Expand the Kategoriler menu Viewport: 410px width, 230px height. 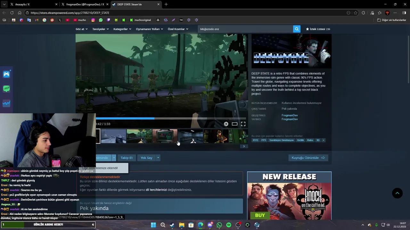tap(122, 29)
